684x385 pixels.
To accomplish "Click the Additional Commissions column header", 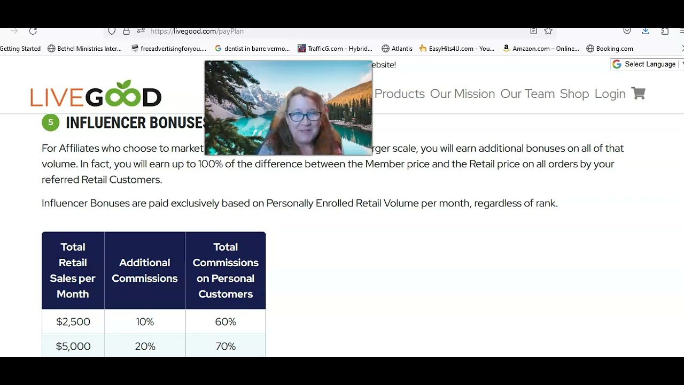I will pyautogui.click(x=145, y=270).
